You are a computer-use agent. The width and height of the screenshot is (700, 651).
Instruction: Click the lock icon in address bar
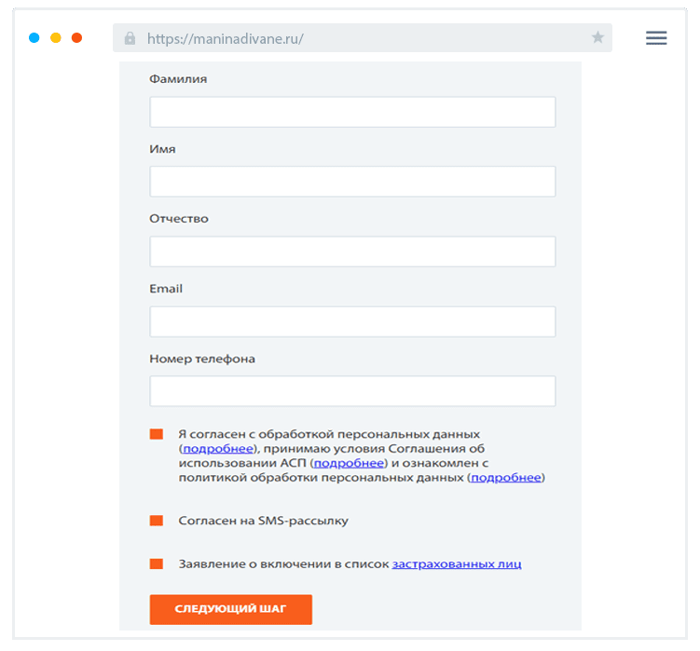[130, 38]
